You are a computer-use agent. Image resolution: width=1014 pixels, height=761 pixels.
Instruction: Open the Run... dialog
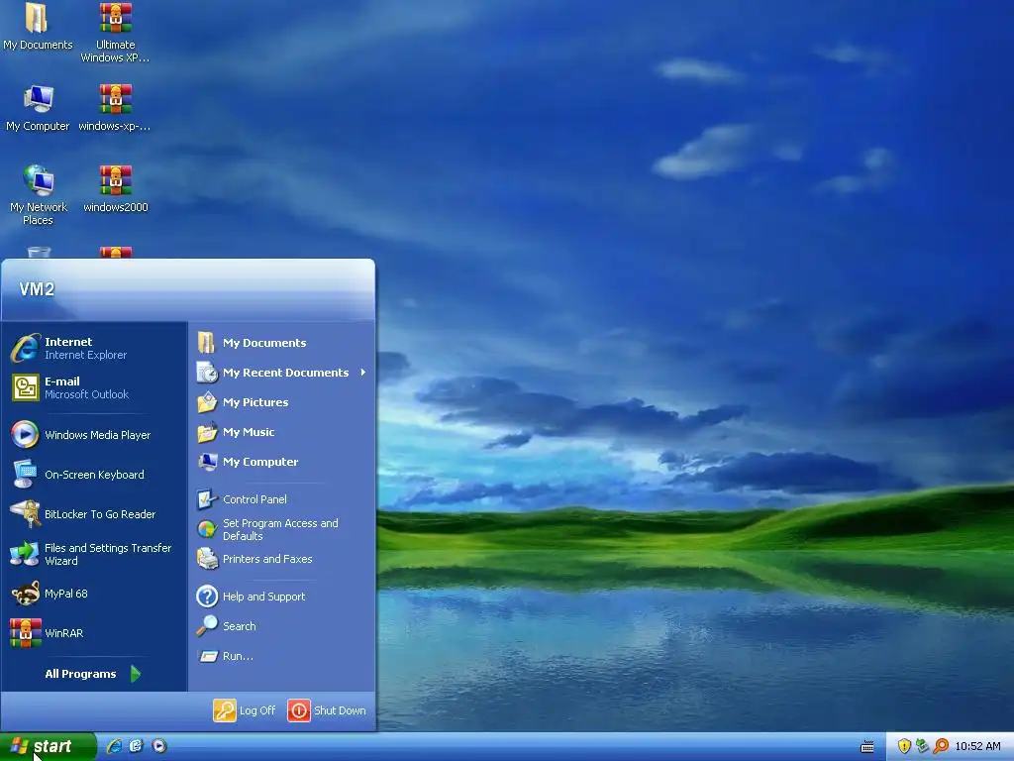(x=282, y=656)
